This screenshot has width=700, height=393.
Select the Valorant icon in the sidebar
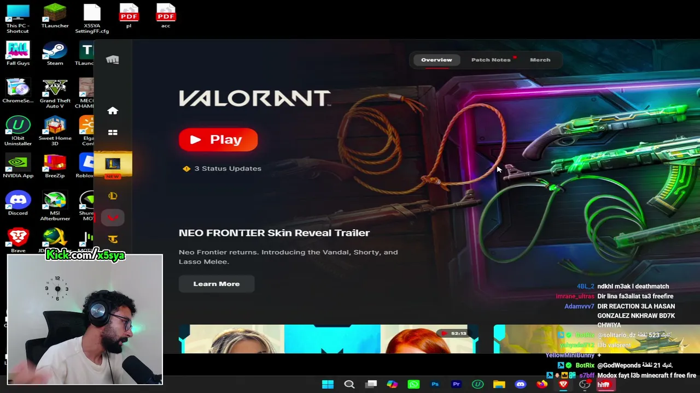pyautogui.click(x=113, y=218)
